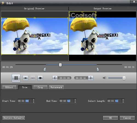
Task: Increase Start Time with up arrow
Action: [x=34, y=100]
